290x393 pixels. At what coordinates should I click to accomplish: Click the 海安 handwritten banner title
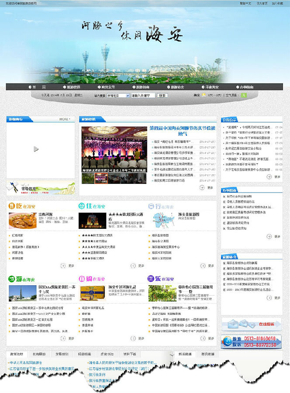tap(164, 34)
